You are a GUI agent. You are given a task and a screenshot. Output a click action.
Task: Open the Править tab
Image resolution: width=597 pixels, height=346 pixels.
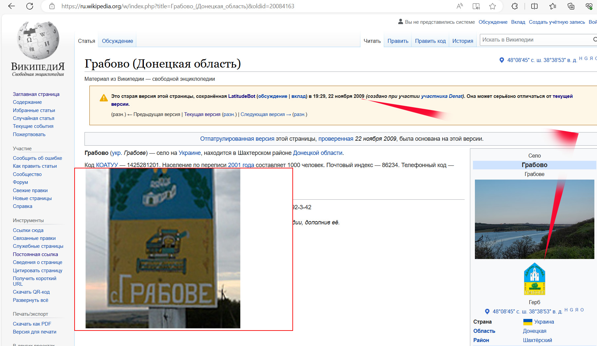coord(398,41)
